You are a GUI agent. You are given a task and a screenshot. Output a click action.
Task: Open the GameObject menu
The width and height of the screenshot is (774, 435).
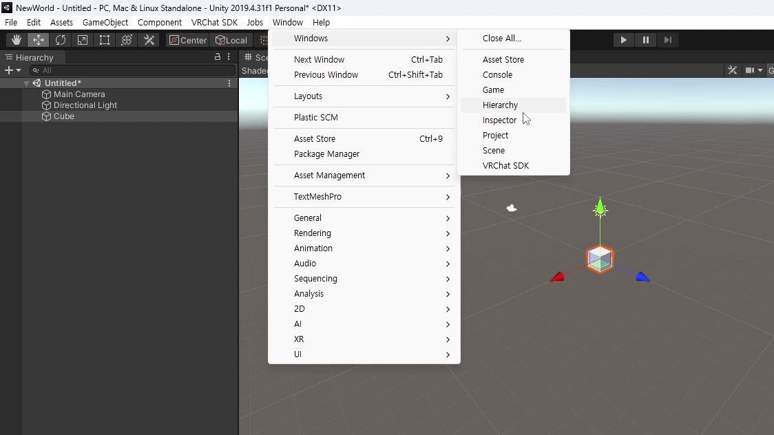[105, 22]
